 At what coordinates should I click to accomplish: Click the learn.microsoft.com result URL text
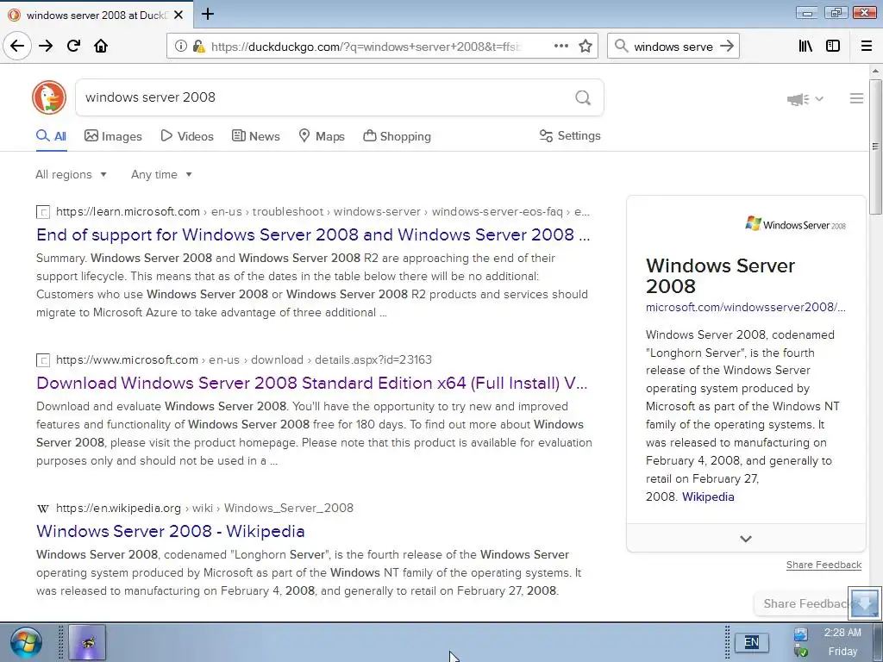coord(323,212)
